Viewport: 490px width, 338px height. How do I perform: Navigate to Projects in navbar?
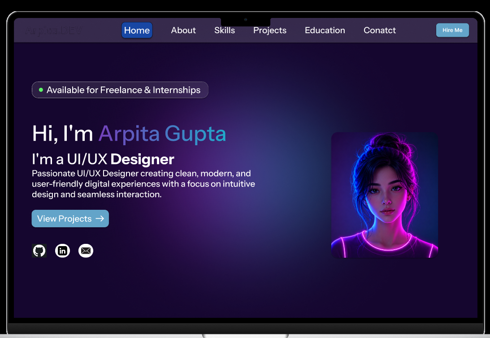(x=270, y=30)
